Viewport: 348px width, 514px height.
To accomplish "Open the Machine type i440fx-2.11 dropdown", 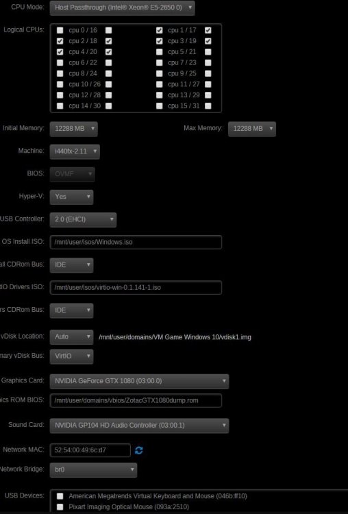I will [x=75, y=151].
